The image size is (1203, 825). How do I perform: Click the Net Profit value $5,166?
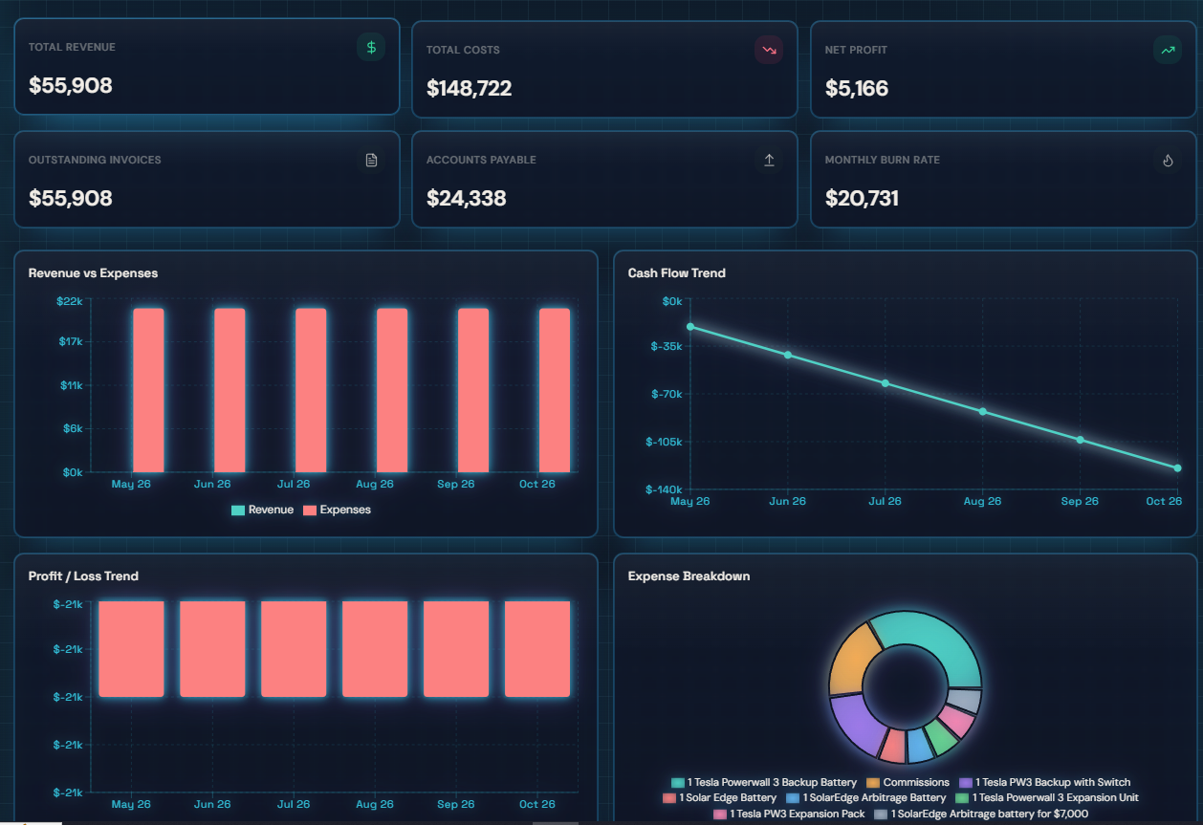coord(857,89)
